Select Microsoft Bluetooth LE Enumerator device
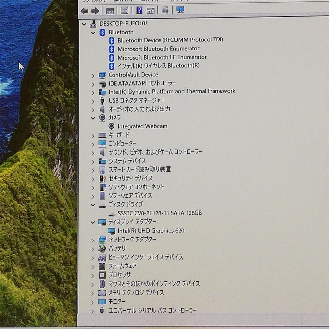329x329 pixels. [162, 57]
